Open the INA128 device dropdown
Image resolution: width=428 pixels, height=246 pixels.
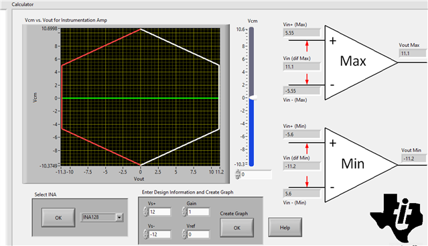119,217
